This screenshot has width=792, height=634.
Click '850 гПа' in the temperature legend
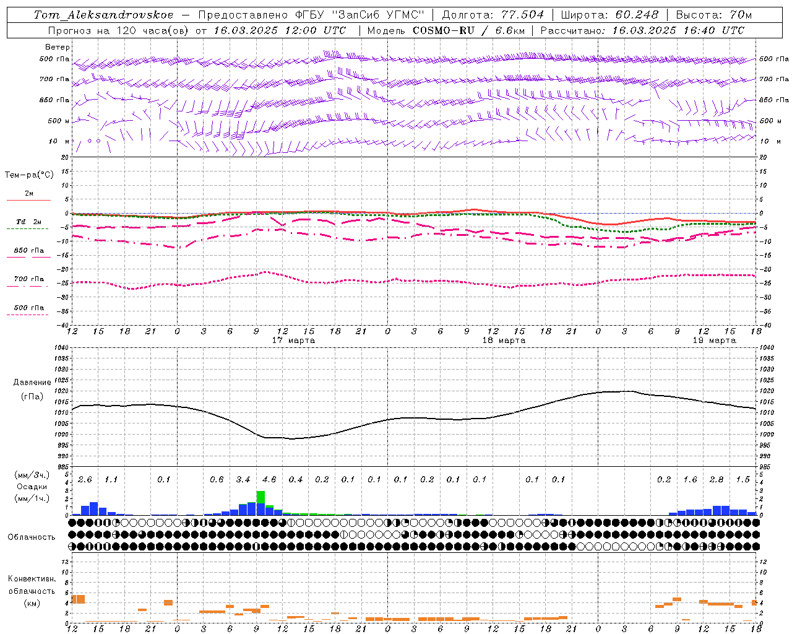(28, 251)
